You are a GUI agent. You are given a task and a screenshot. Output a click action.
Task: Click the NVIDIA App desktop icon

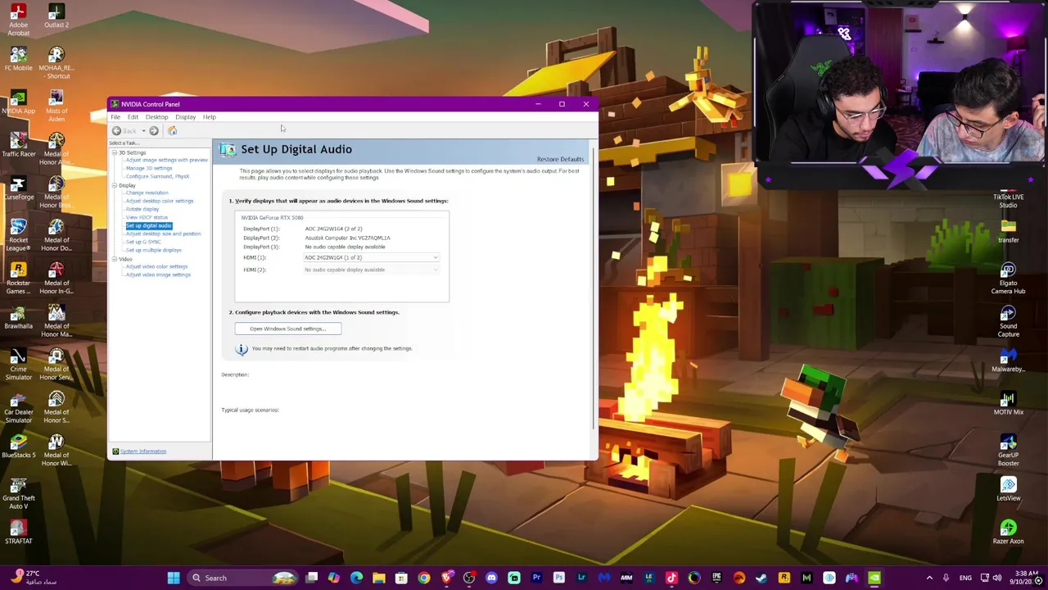tap(18, 102)
